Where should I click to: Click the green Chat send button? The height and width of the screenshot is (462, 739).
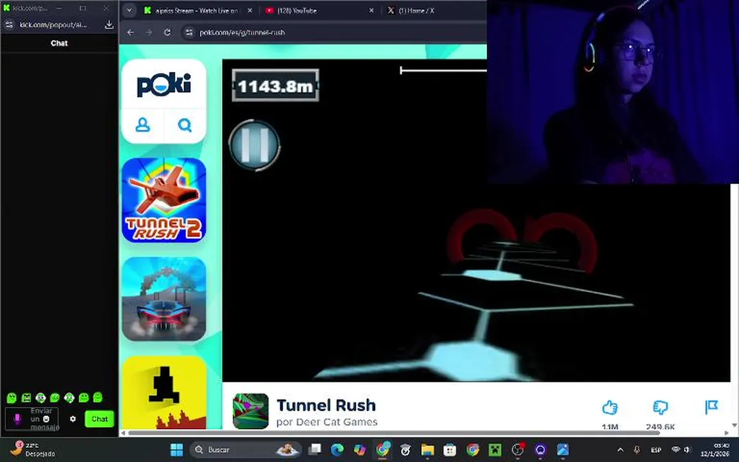tap(99, 418)
